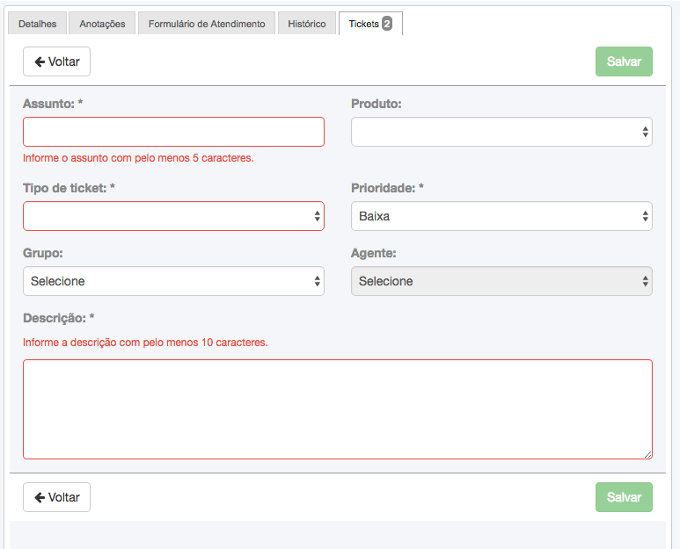Choose a Grupo from Selecione dropdown
The height and width of the screenshot is (549, 680).
coord(173,281)
